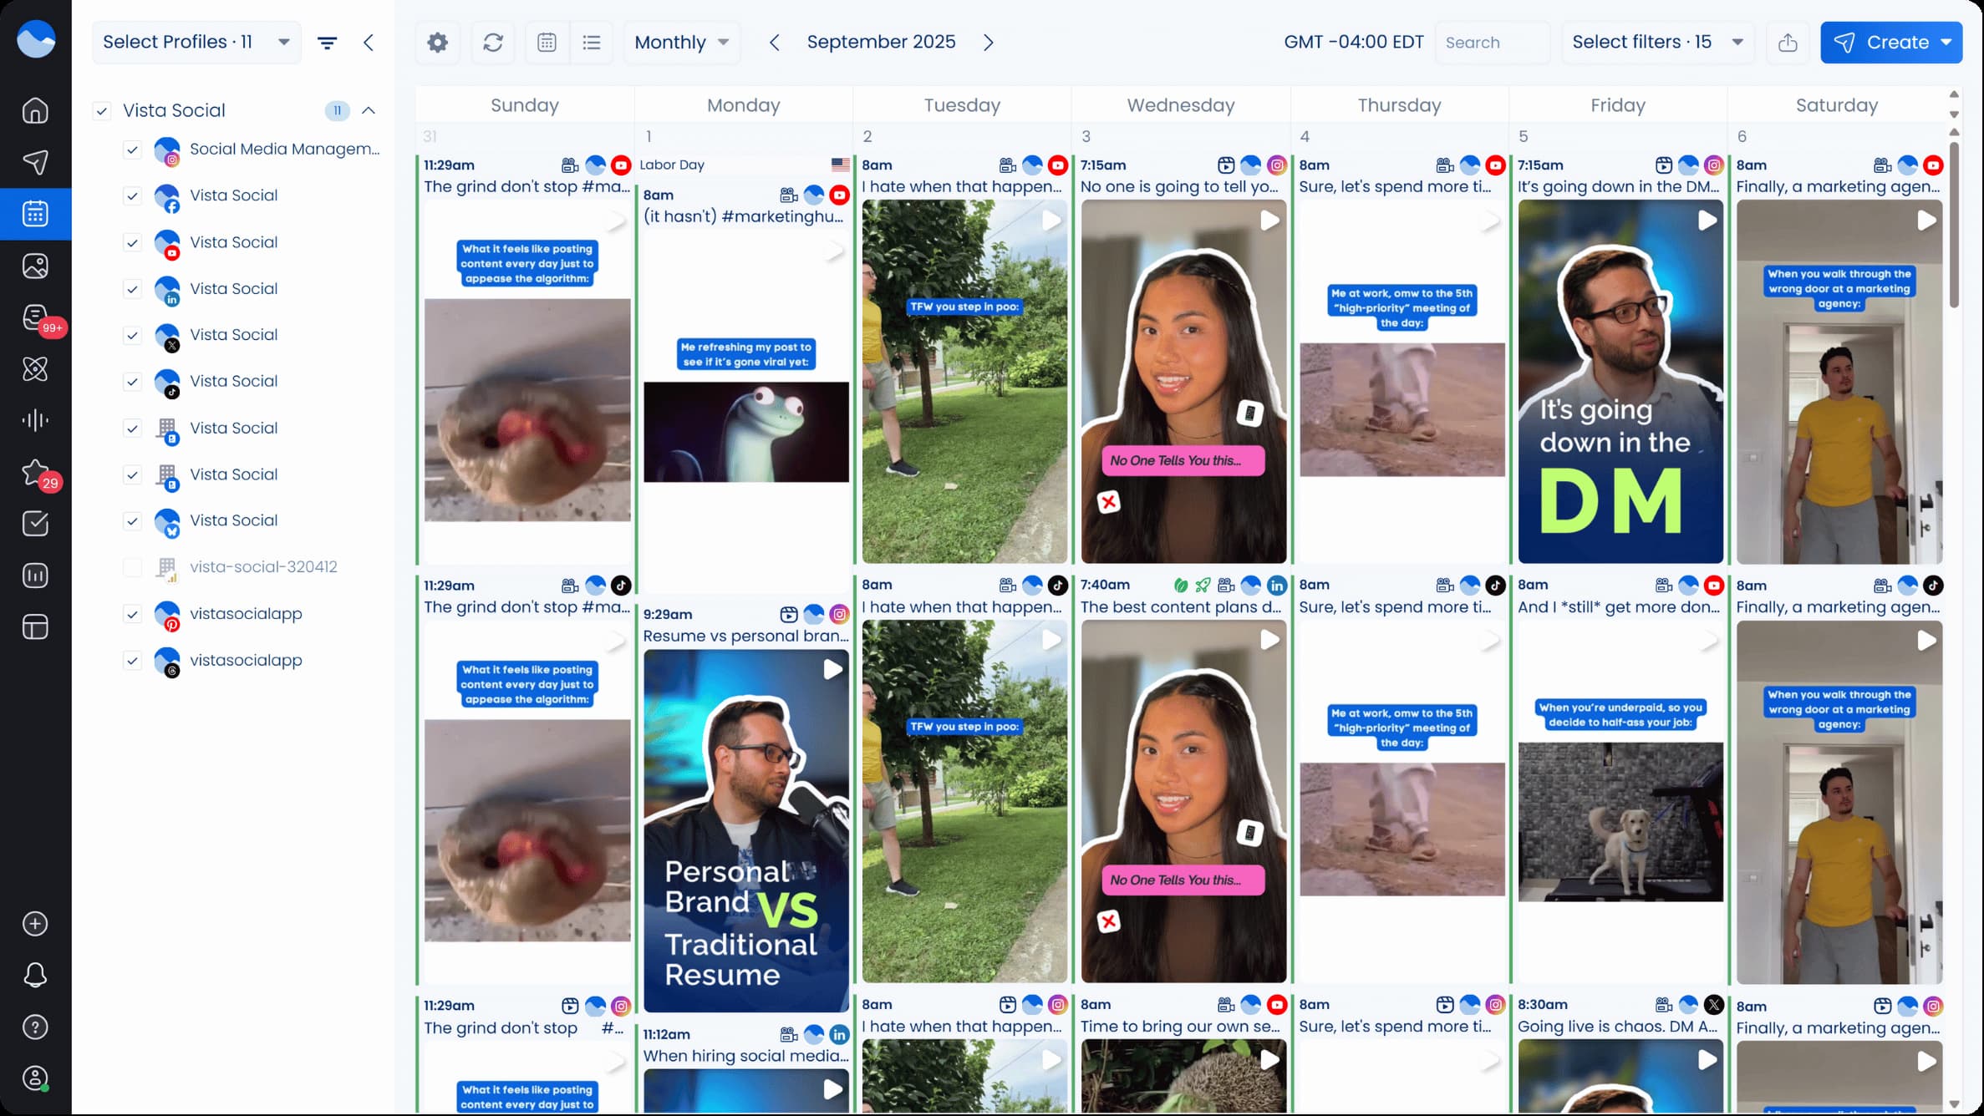Open the Create button dropdown arrow
The height and width of the screenshot is (1116, 1984).
click(x=1946, y=43)
